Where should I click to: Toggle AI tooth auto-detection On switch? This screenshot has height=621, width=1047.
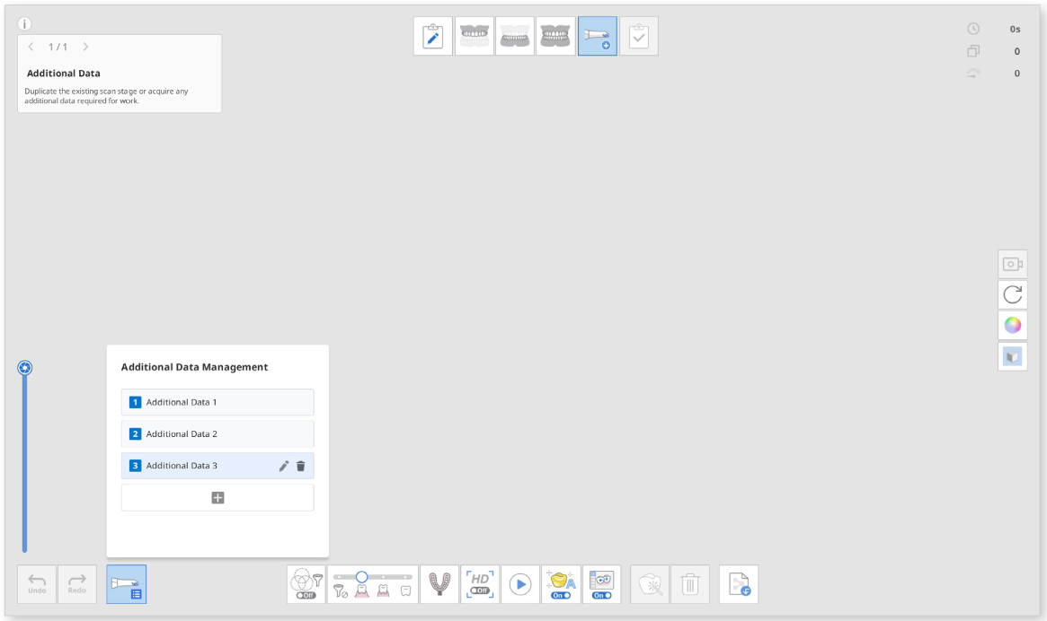561,584
